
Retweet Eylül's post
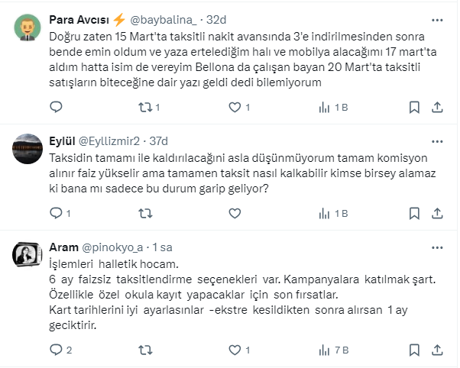click(x=143, y=213)
